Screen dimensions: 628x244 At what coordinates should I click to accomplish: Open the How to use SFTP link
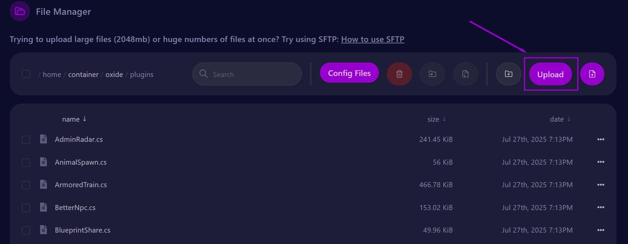point(372,39)
